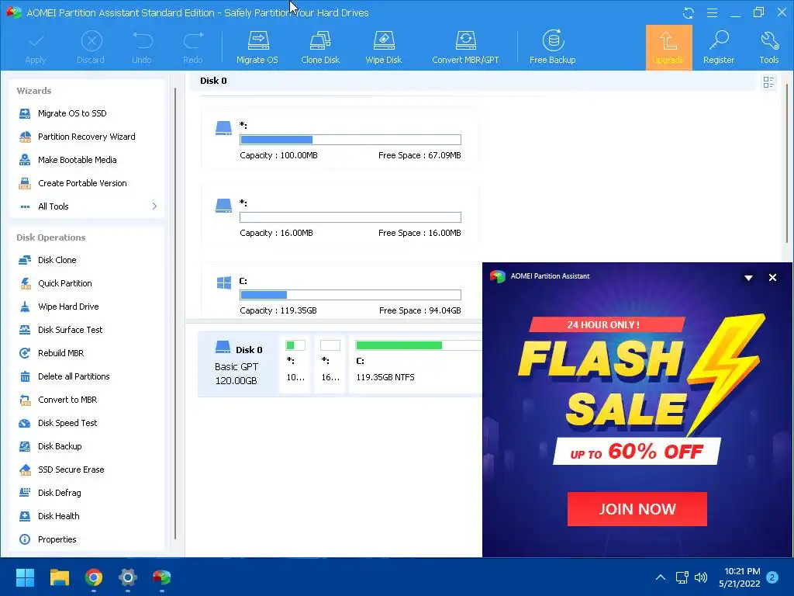
Task: Click the sidebar vertical scrollbar
Action: [175, 314]
